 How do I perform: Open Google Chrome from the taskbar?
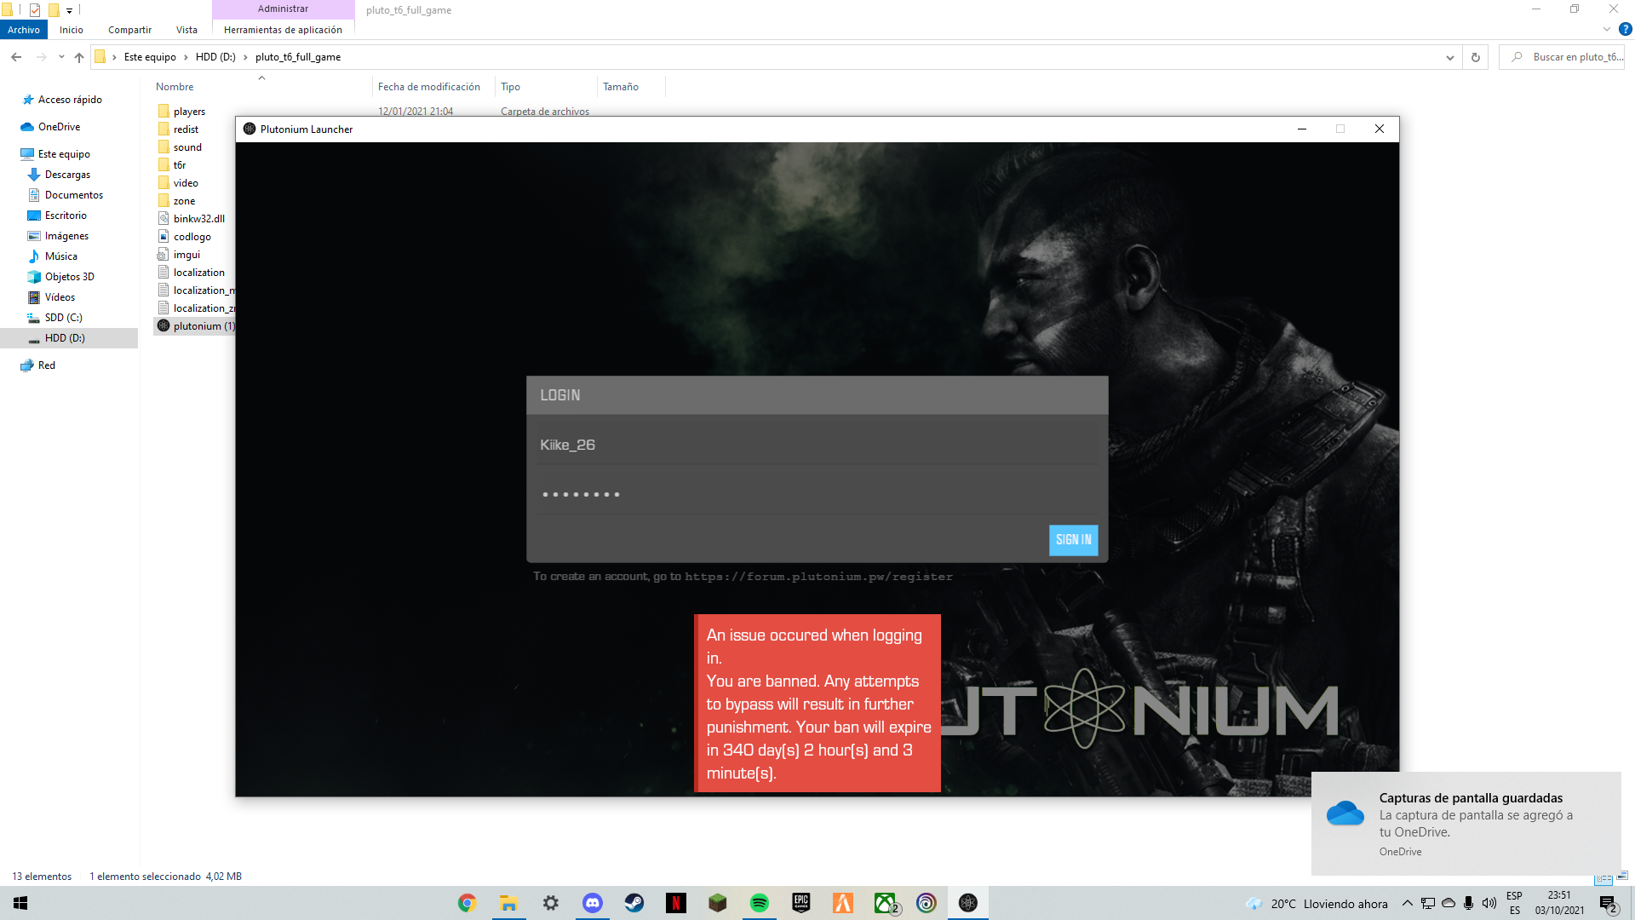(x=467, y=903)
